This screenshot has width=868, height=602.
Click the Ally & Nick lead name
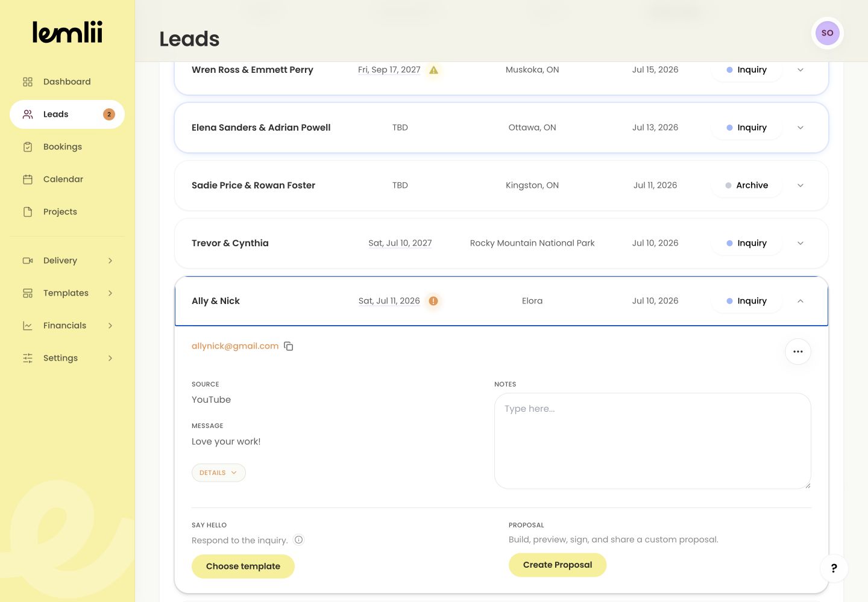click(x=216, y=301)
